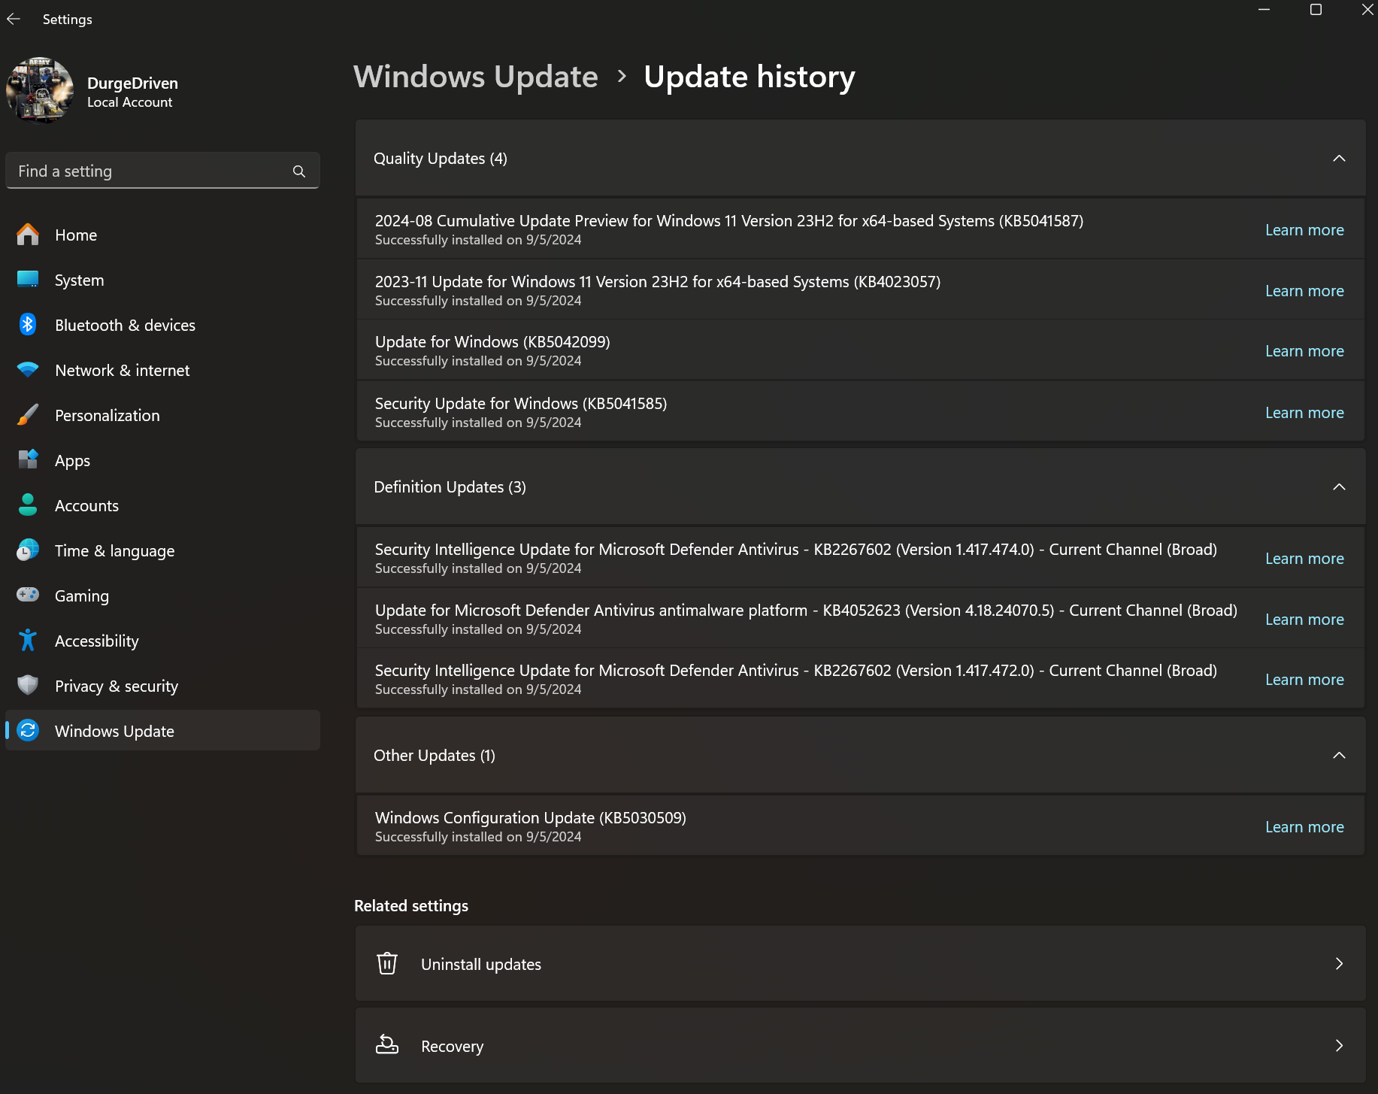This screenshot has width=1378, height=1094.
Task: Learn more about Defender version 1.417.474.0
Action: (x=1304, y=559)
